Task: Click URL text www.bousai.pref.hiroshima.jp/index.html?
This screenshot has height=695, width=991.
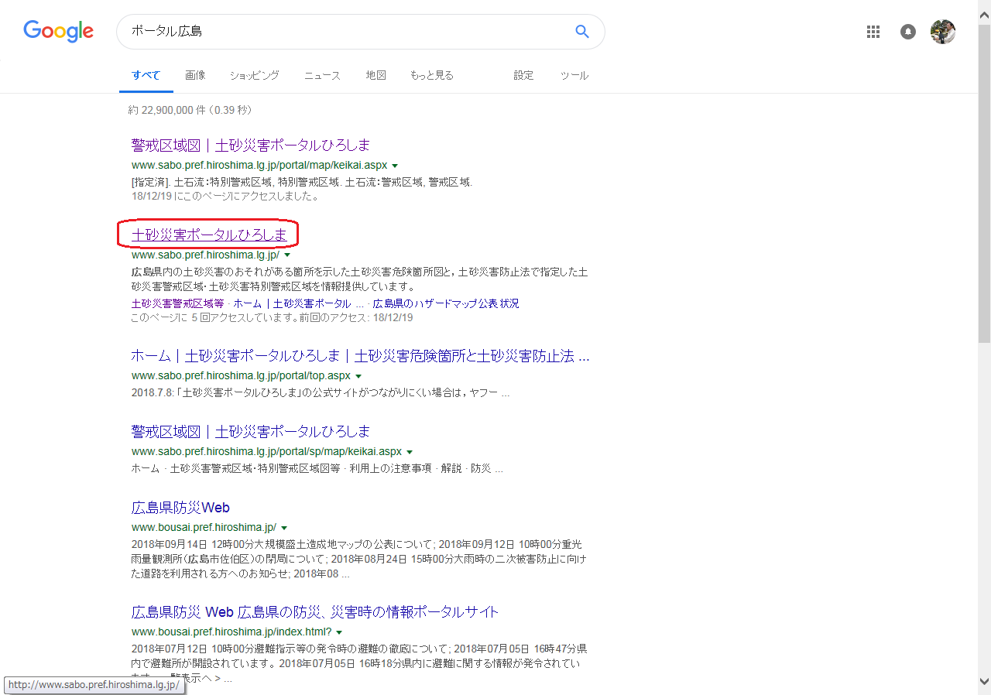Action: point(231,632)
